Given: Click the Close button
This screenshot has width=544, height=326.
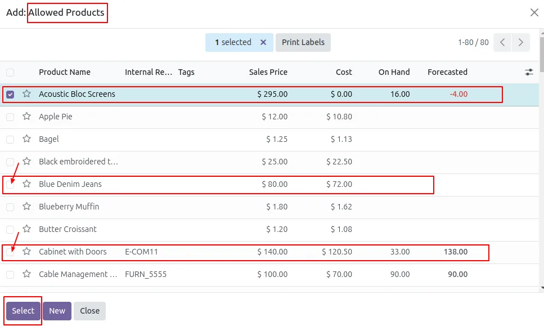Looking at the screenshot, I should point(90,311).
